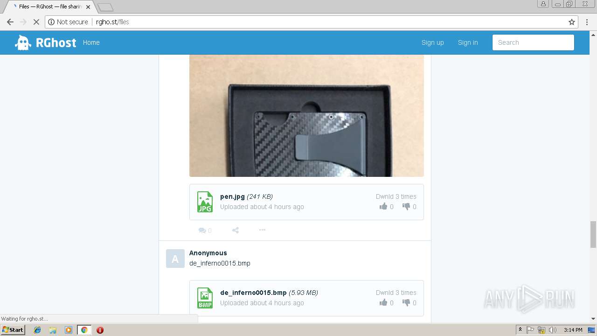Click network tray icon

coord(541,330)
